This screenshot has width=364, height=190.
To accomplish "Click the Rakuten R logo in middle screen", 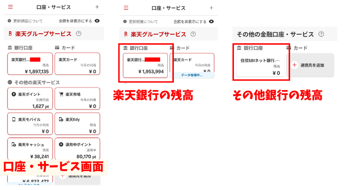I will 125,34.
